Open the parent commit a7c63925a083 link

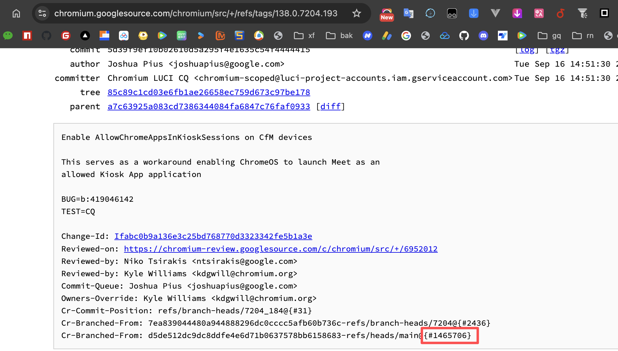click(x=209, y=106)
